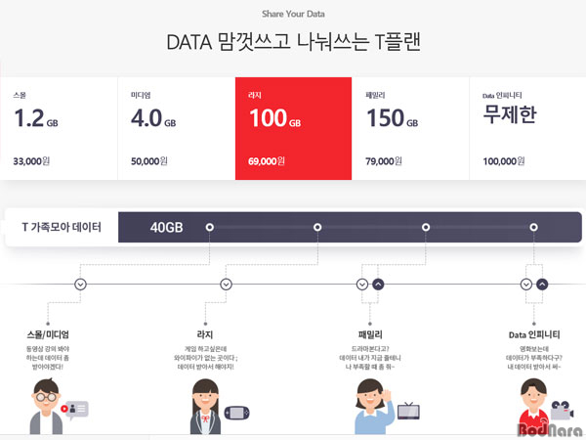Click the 69,000원 price
Screen dimensions: 586x440
coord(267,161)
